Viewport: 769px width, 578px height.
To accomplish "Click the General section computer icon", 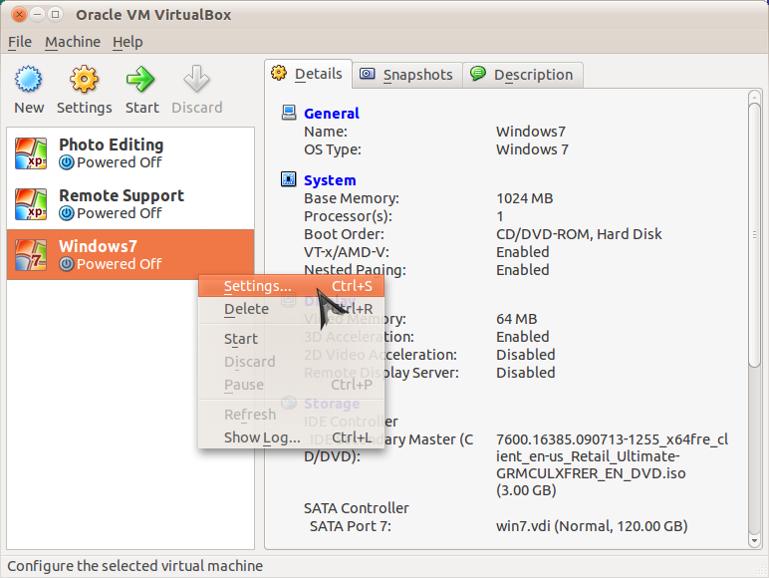I will click(289, 113).
